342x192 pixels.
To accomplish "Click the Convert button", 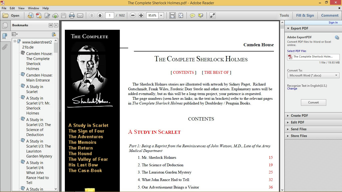I will (313, 102).
